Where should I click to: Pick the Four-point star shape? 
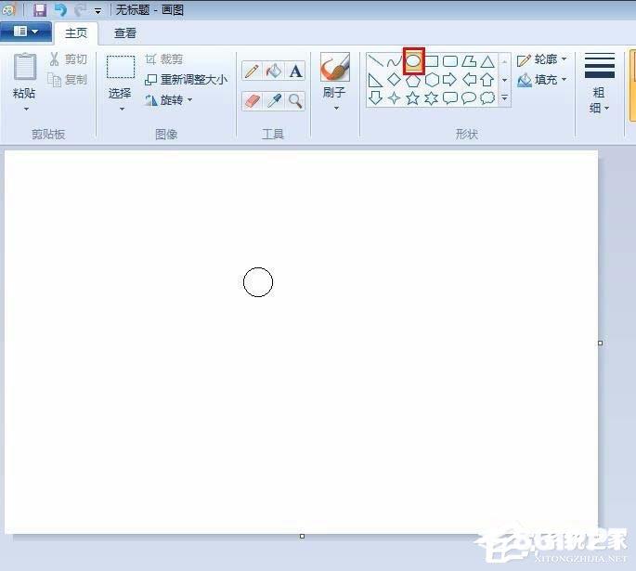(394, 97)
